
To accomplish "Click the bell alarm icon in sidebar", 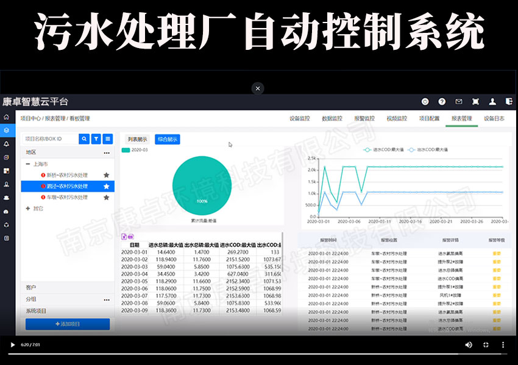I will click(x=6, y=144).
